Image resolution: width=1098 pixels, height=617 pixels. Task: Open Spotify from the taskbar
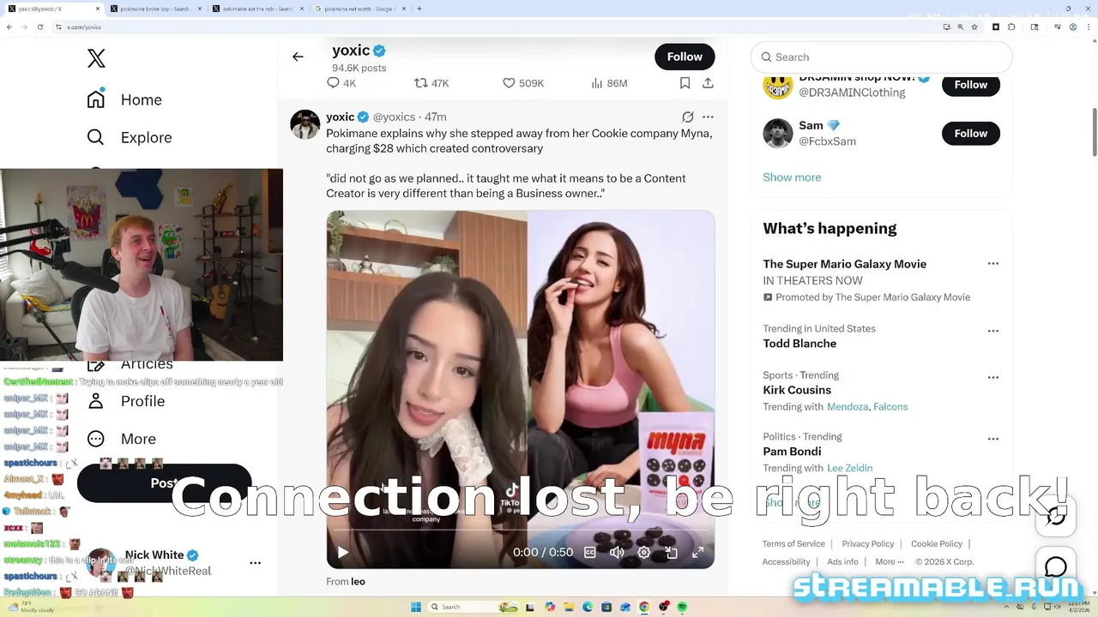point(683,607)
